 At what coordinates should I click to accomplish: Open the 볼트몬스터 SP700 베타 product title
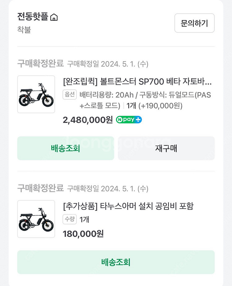coord(137,82)
